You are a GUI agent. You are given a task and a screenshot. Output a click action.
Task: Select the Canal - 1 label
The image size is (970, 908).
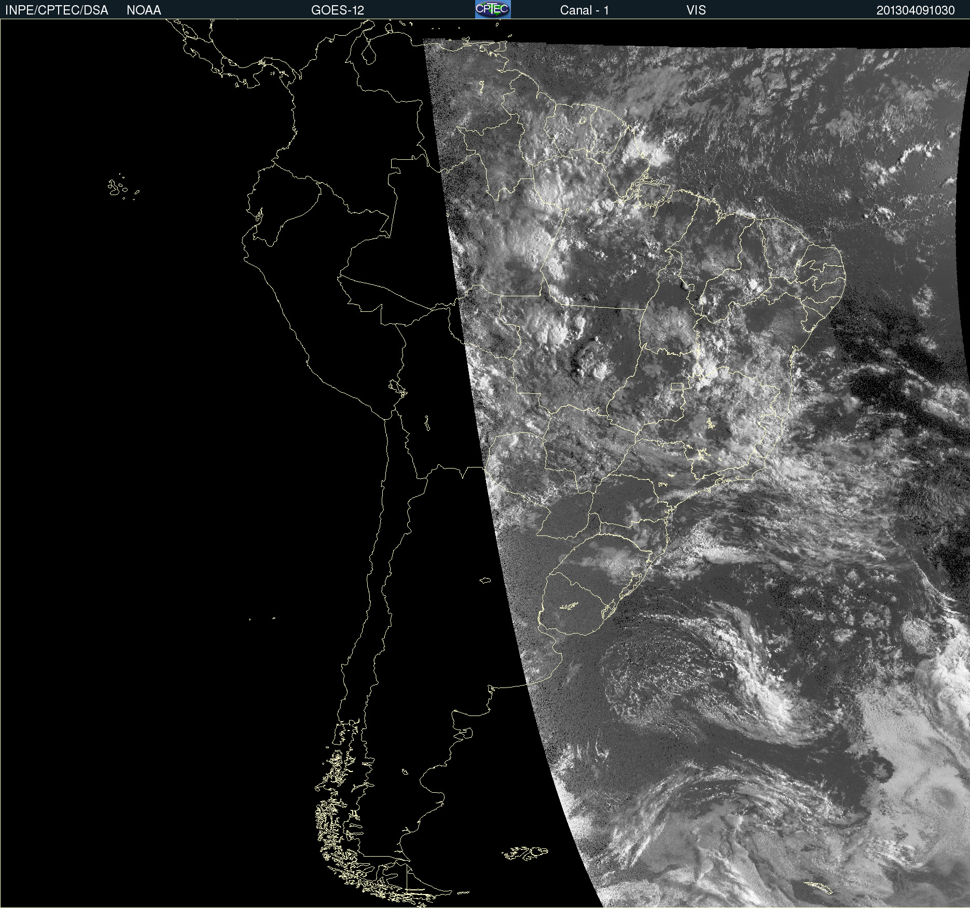pos(584,10)
